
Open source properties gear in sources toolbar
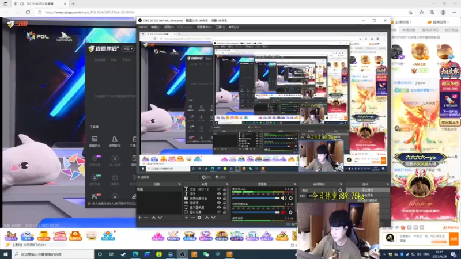click(199, 218)
